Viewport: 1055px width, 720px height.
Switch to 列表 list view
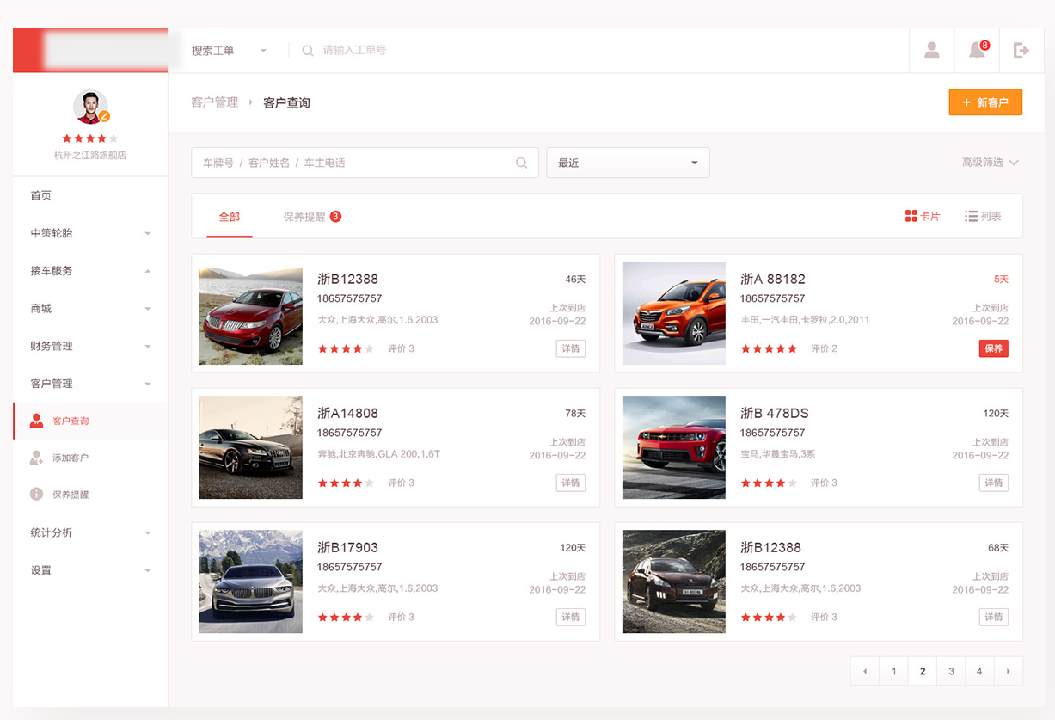pyautogui.click(x=983, y=217)
